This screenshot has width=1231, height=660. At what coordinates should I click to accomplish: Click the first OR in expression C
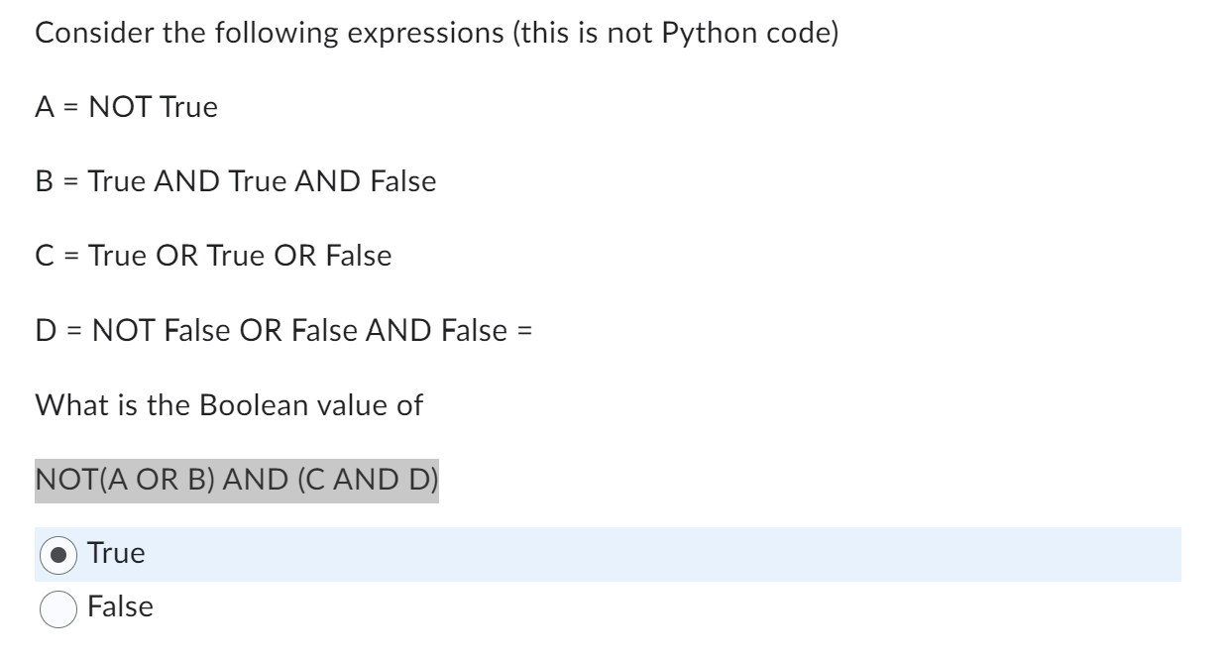point(176,256)
